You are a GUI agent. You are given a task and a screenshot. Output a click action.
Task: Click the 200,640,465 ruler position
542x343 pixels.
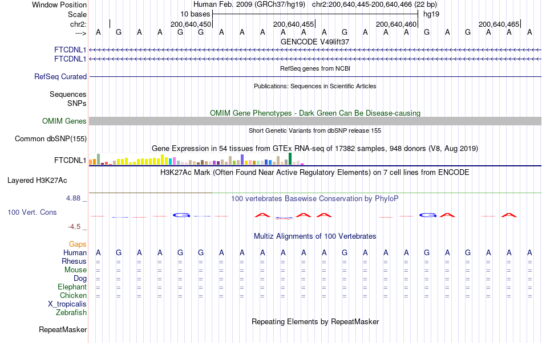[499, 24]
